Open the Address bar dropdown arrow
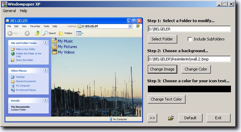The height and width of the screenshot is (132, 241). (x=130, y=26)
